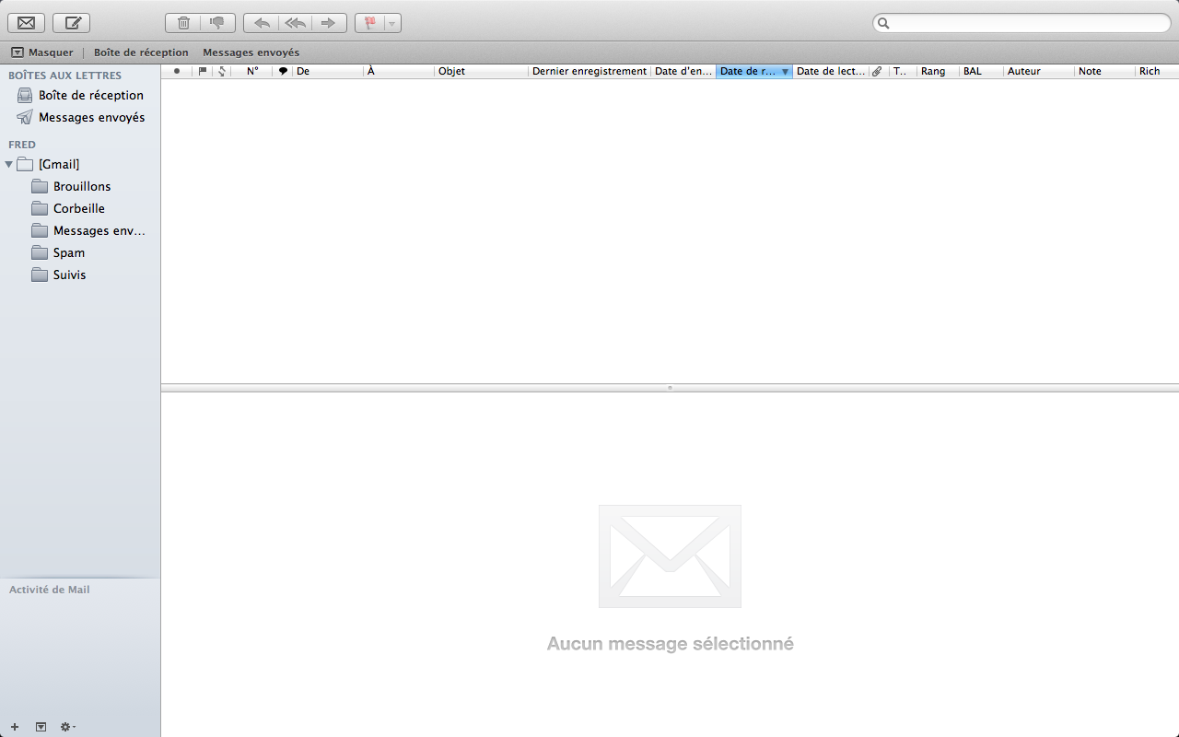
Task: Click the Reply All double-arrow icon
Action: [295, 23]
